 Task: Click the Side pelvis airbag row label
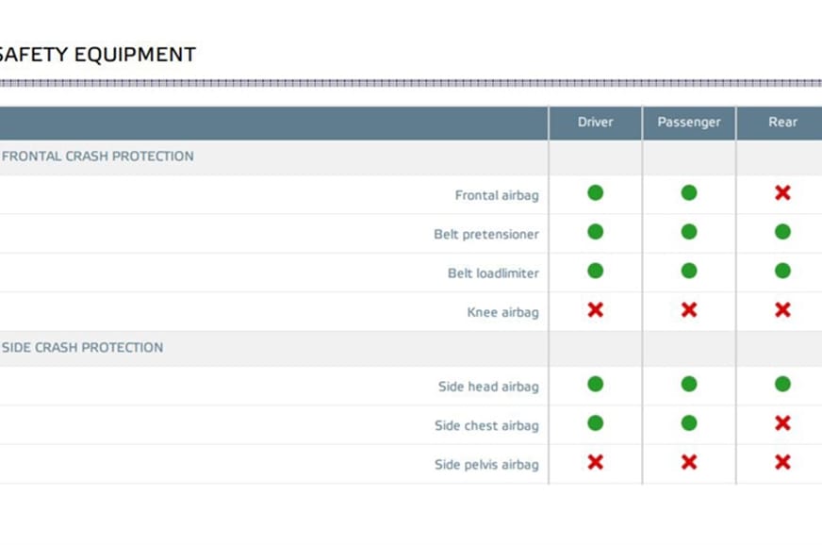[486, 465]
